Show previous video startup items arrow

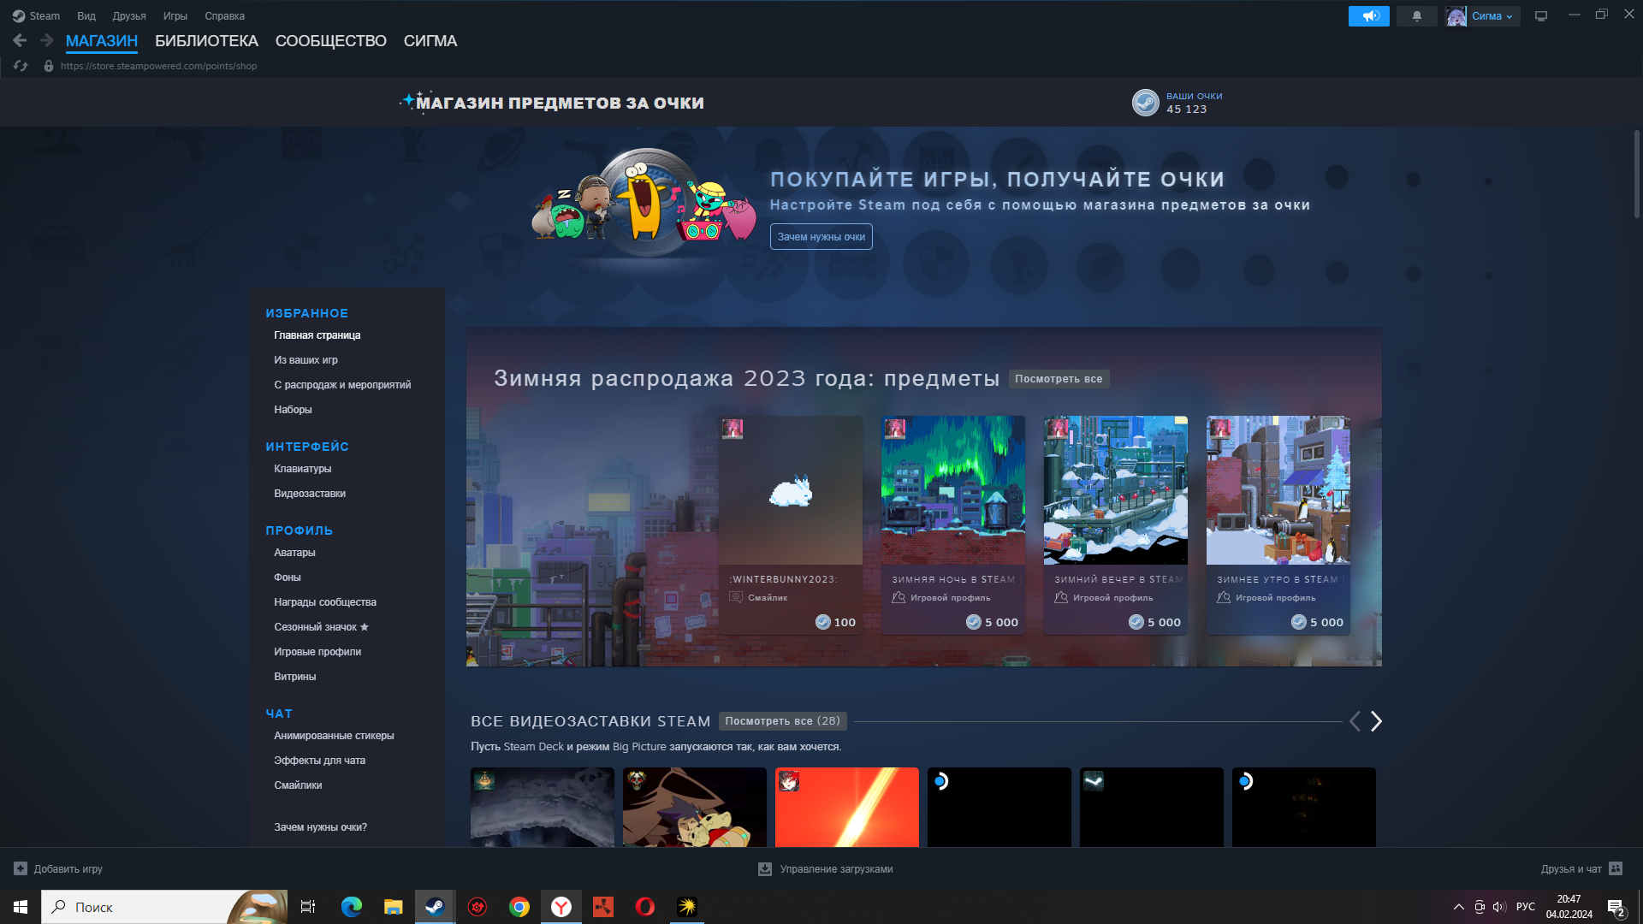pyautogui.click(x=1355, y=721)
